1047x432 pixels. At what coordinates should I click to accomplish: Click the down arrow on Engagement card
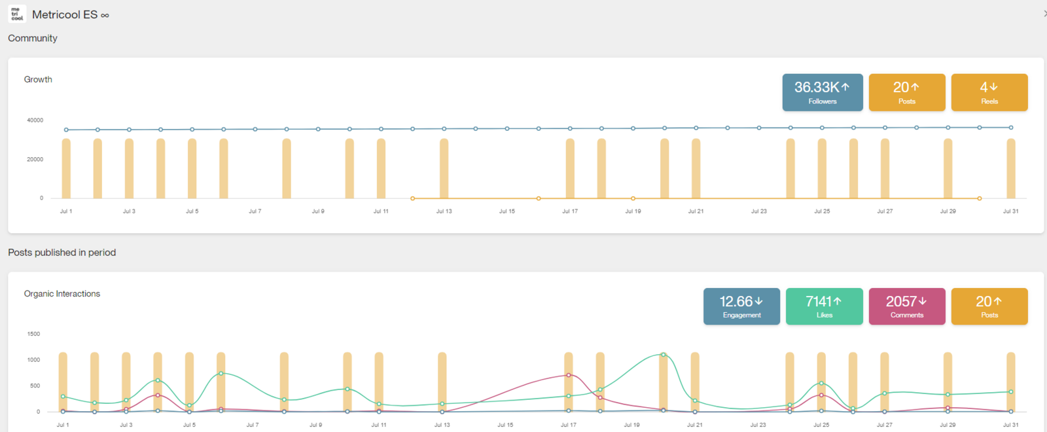tap(758, 301)
